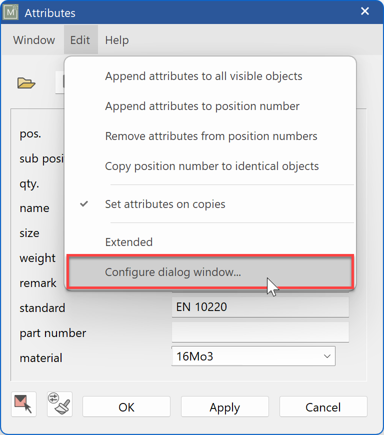
Task: Click the 'qty.' label
Action: 29,183
